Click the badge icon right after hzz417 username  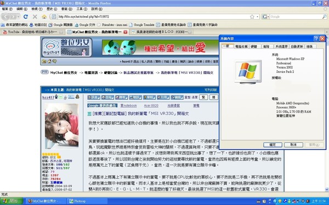pyautogui.click(x=56, y=97)
